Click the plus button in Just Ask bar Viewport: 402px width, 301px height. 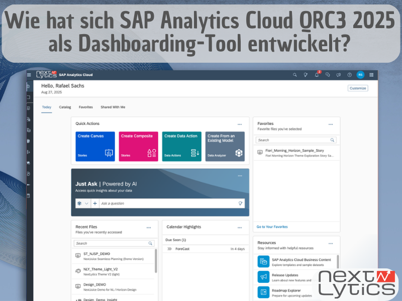coord(95,203)
